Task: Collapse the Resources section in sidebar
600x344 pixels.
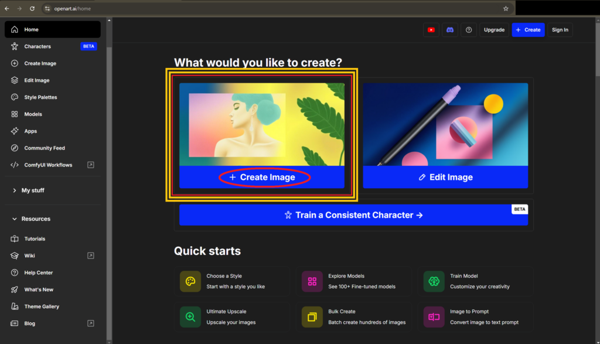Action: (x=15, y=219)
